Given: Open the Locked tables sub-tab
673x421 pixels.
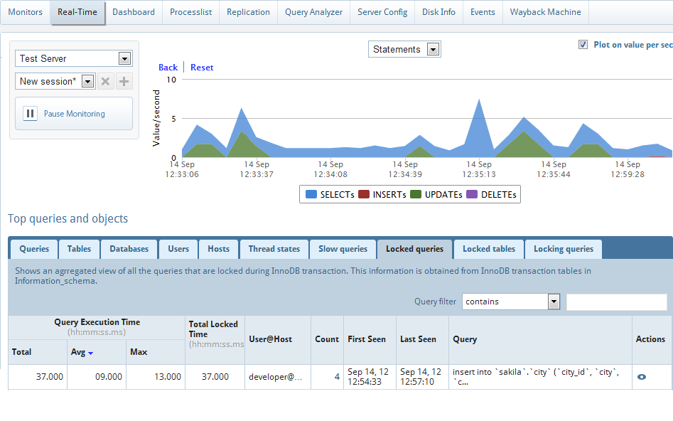Looking at the screenshot, I should [489, 249].
